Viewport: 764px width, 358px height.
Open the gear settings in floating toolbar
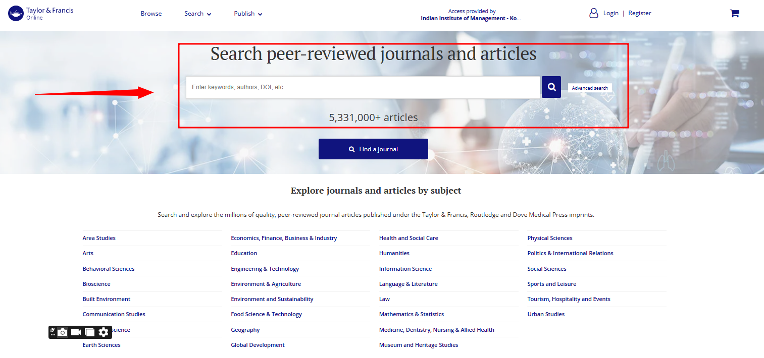click(104, 332)
